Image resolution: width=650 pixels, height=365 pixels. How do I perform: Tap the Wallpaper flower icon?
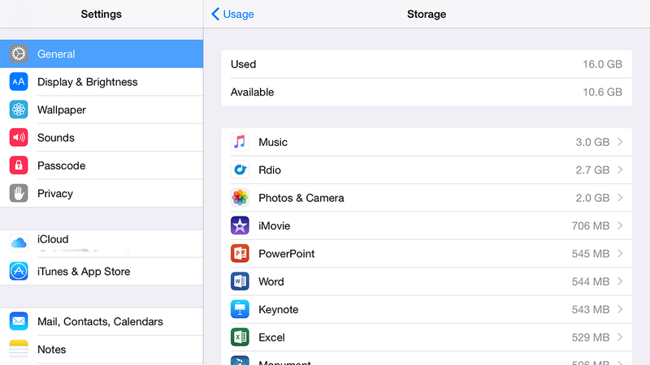(19, 109)
